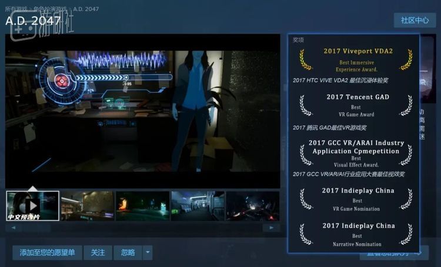Click the left arrow of thumbnail scroller
The height and width of the screenshot is (267, 441).
(x=14, y=228)
